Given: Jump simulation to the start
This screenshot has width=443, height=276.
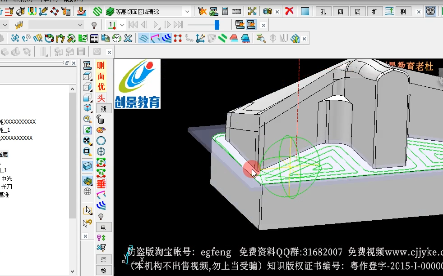Looking at the screenshot, I should point(133,25).
